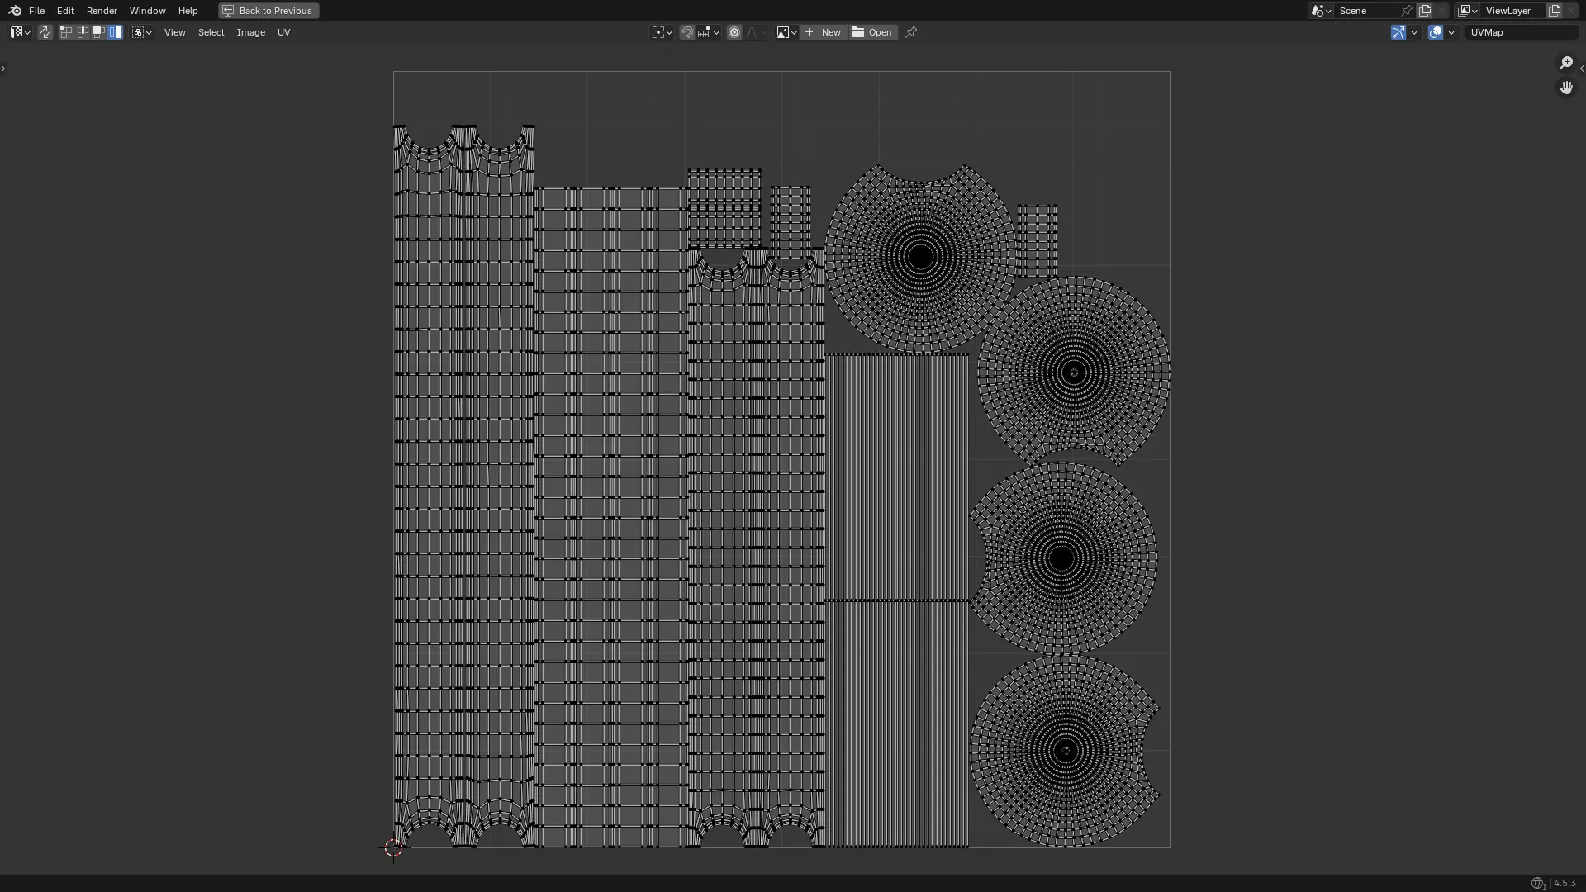
Task: Open the editor type dropdown
Action: coord(21,32)
